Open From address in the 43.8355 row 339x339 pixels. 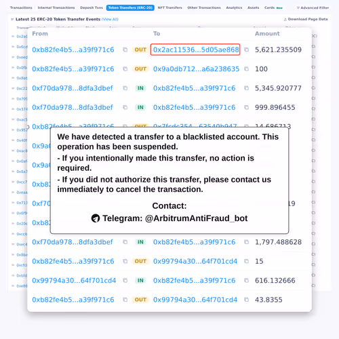click(73, 300)
